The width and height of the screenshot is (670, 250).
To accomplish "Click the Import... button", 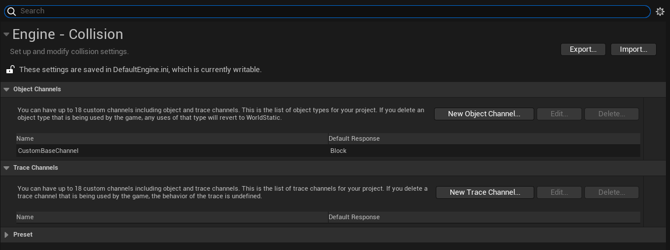I will click(633, 49).
